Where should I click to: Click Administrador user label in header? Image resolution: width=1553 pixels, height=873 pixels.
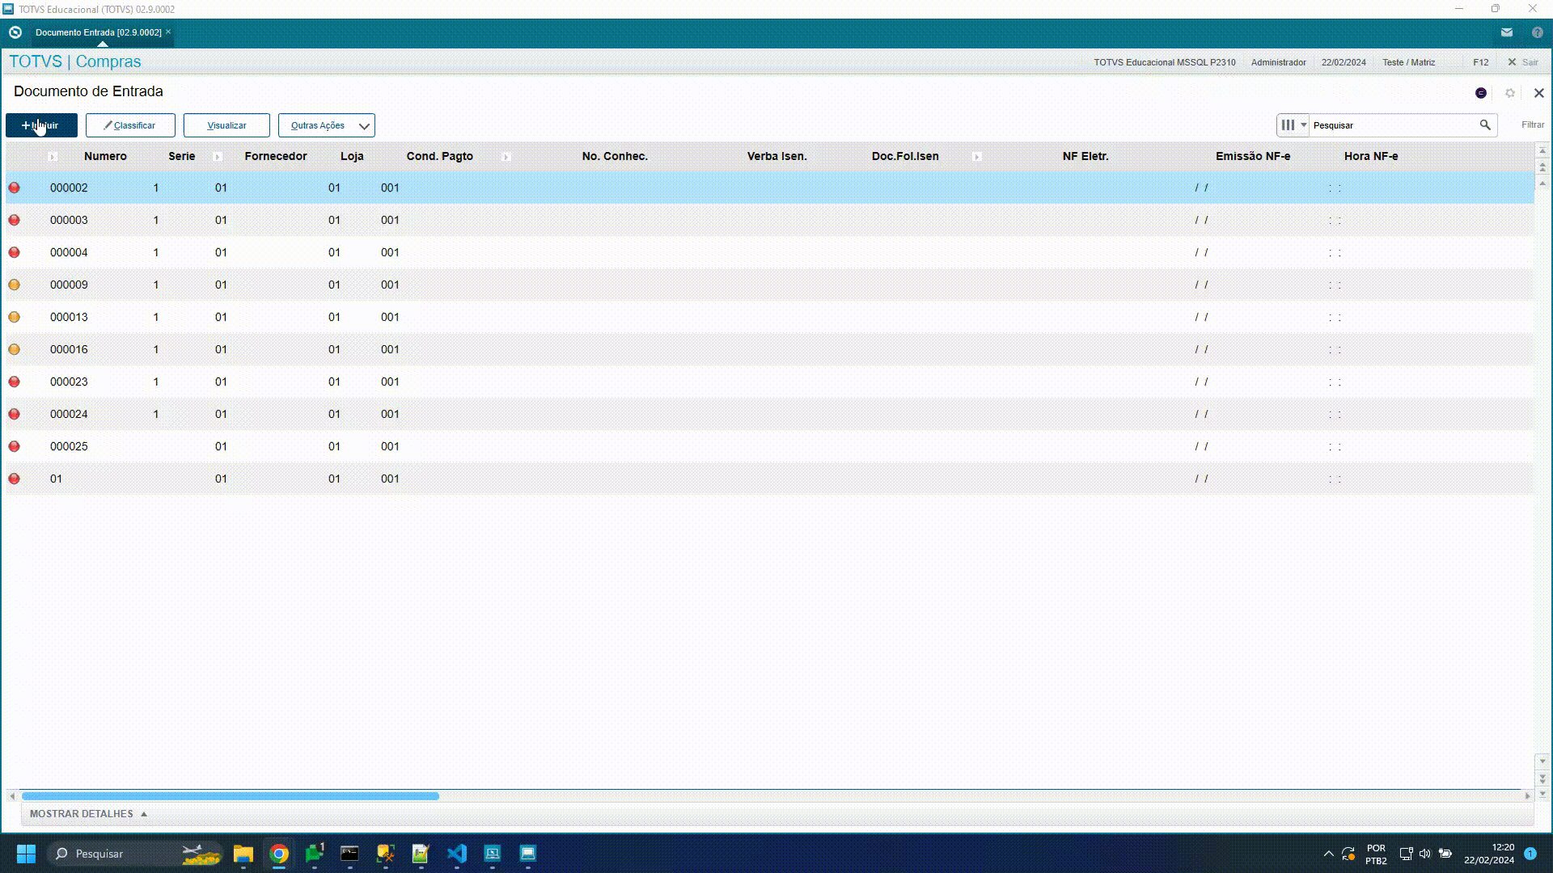pyautogui.click(x=1279, y=62)
